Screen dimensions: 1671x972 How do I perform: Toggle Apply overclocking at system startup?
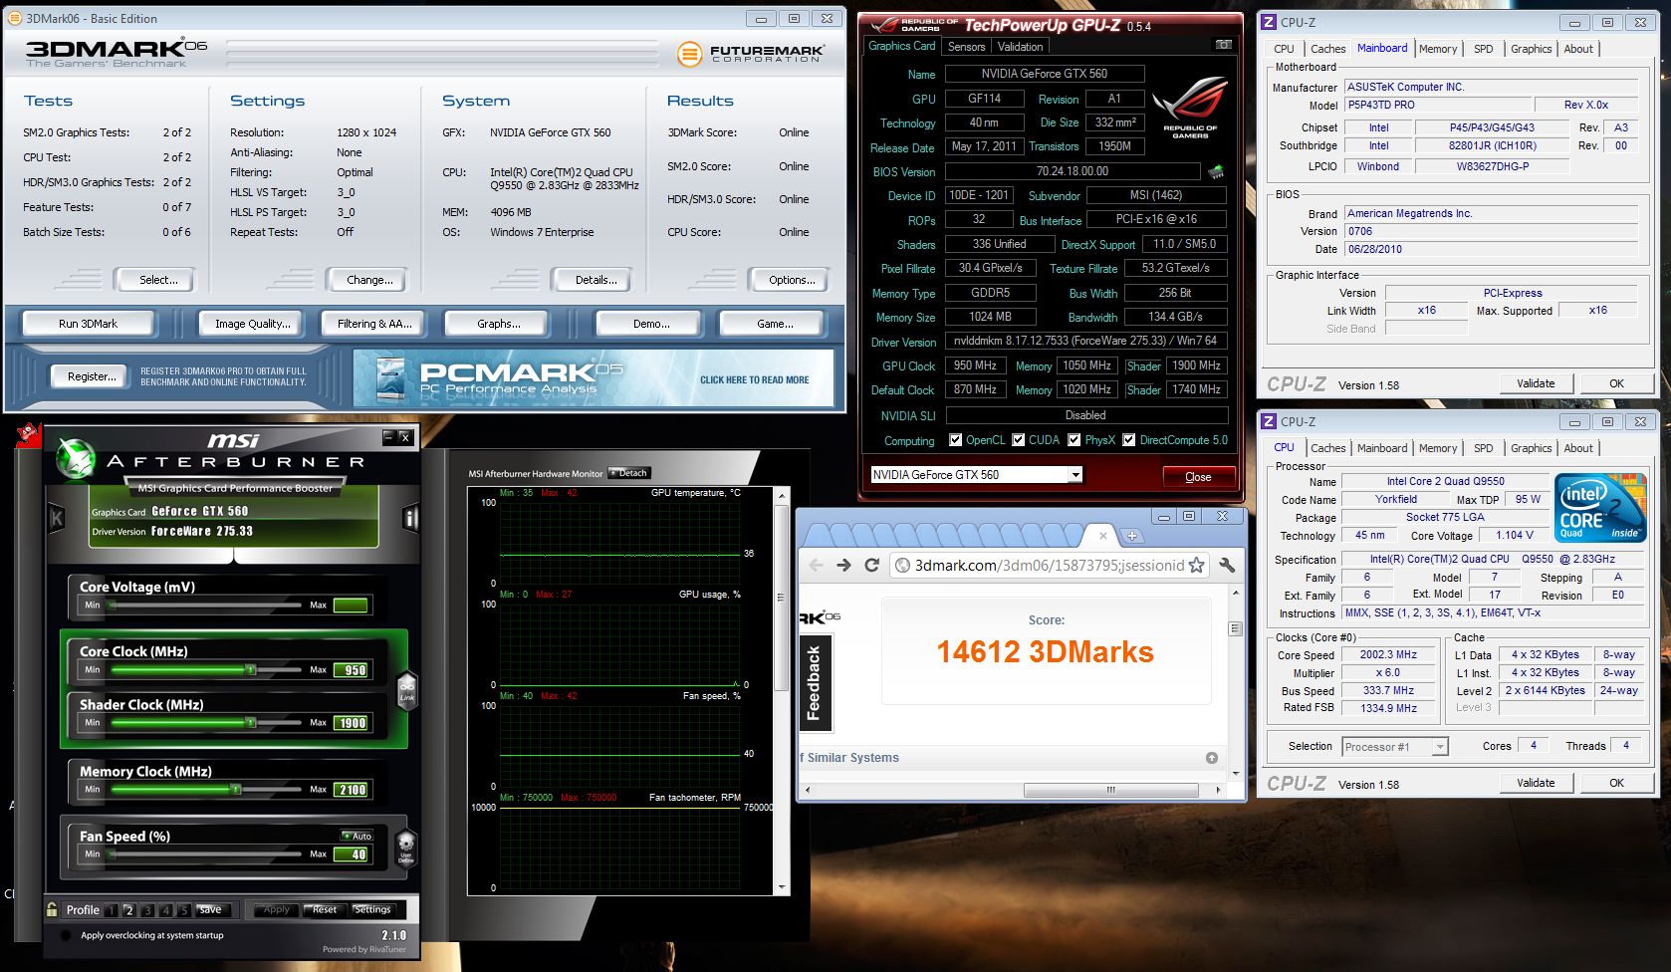(x=66, y=935)
